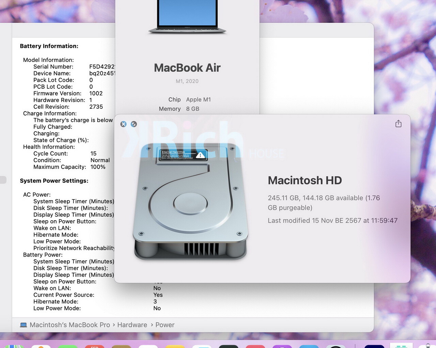
Task: Click the 'Battery Power:' row
Action: point(43,255)
